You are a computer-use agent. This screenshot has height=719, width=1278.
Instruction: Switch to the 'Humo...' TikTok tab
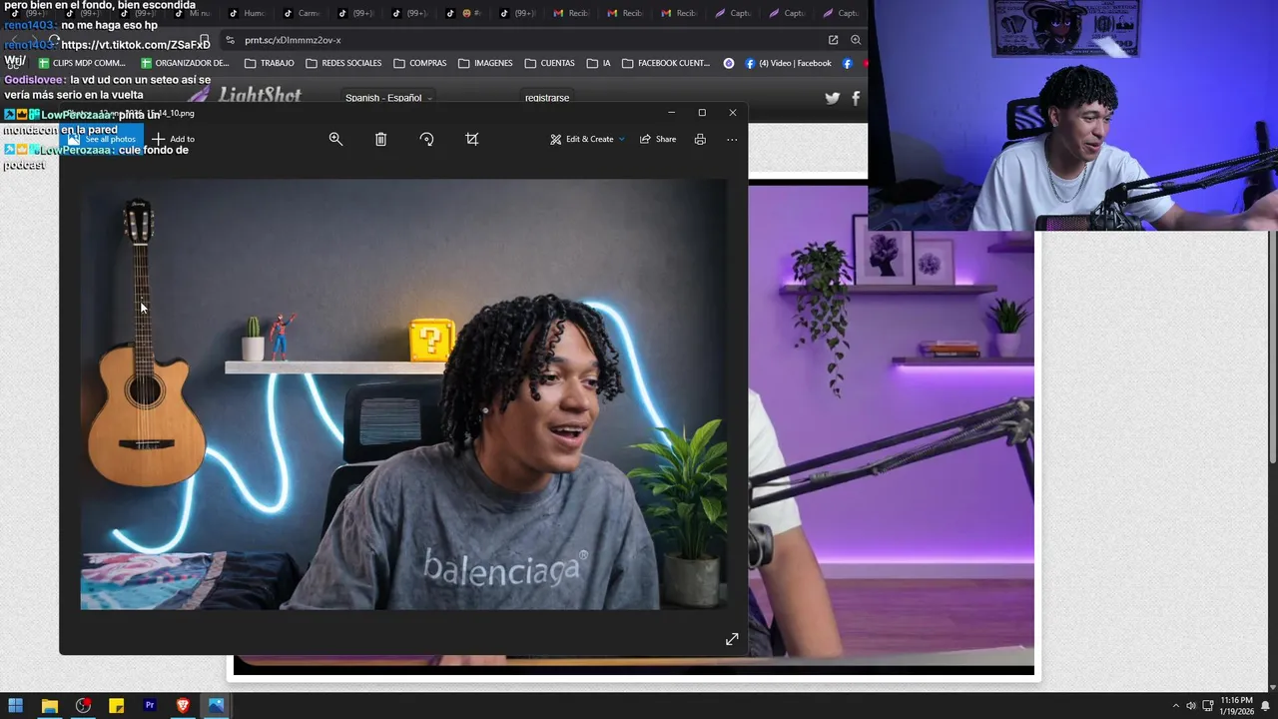pos(247,13)
